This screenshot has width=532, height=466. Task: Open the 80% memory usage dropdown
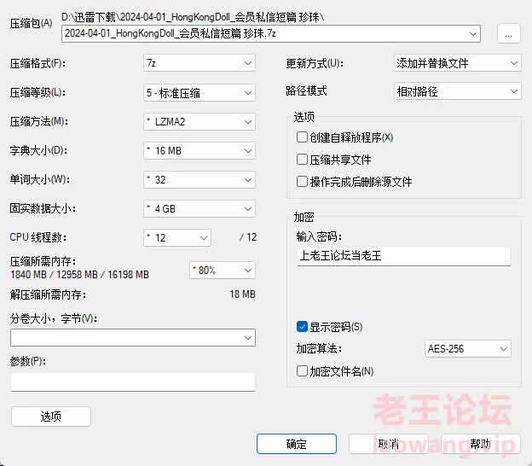223,271
